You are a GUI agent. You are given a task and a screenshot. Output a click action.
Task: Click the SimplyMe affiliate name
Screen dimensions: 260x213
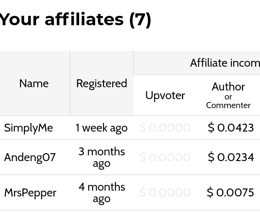29,128
